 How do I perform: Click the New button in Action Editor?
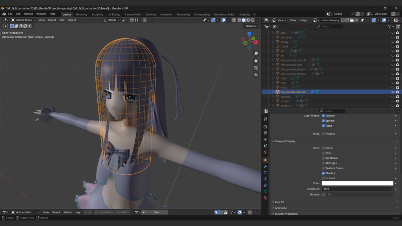[156, 212]
